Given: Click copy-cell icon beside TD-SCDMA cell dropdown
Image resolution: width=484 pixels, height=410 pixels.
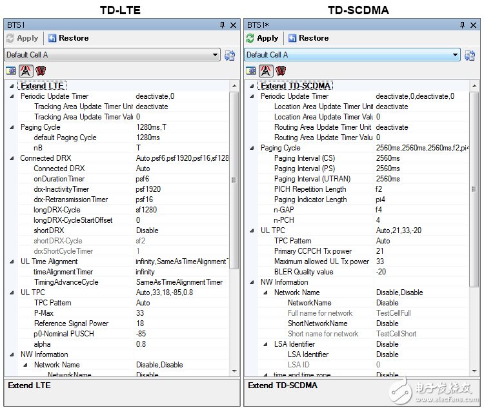Looking at the screenshot, I should click(x=470, y=55).
